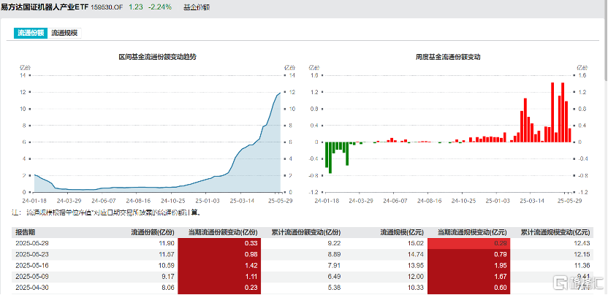Click the 14.74 circulating scale cell

pyautogui.click(x=416, y=255)
